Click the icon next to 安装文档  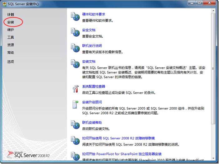pos(75,64)
